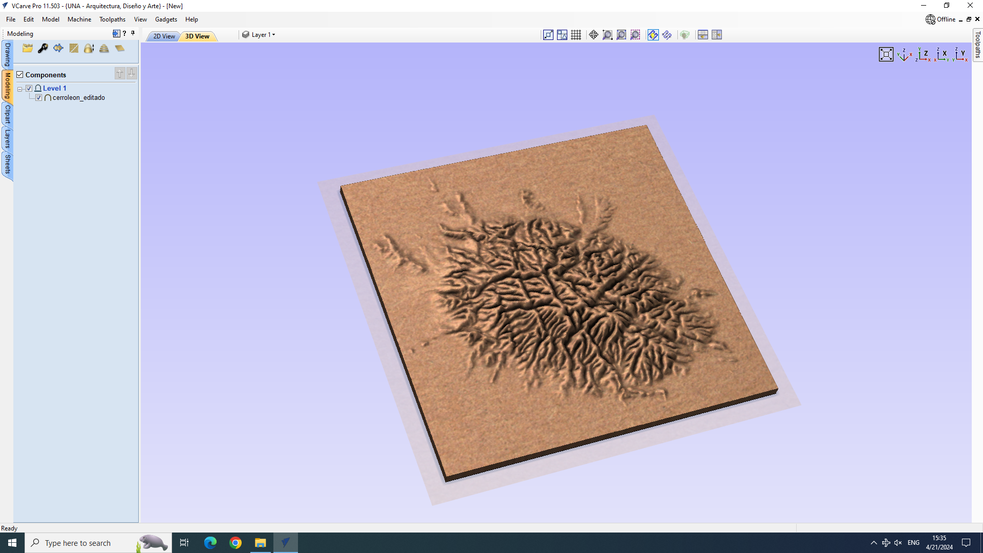
Task: Click the Windows Start button
Action: point(12,543)
